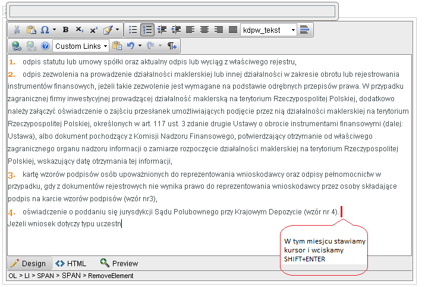Switch to the Preview tab
This screenshot has width=425, height=287.
(119, 263)
